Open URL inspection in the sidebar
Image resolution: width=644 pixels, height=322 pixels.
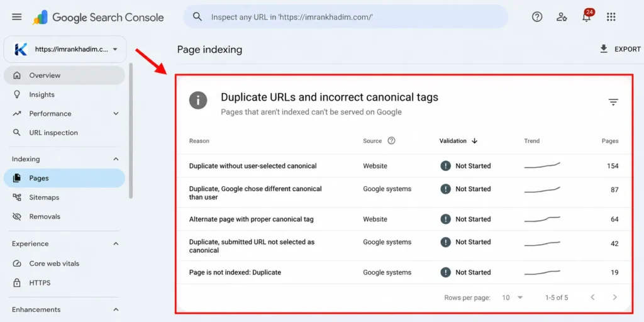[64, 133]
